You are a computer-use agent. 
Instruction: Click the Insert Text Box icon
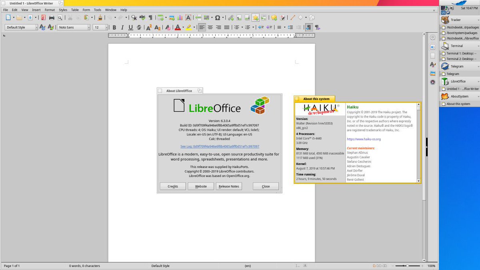188,18
